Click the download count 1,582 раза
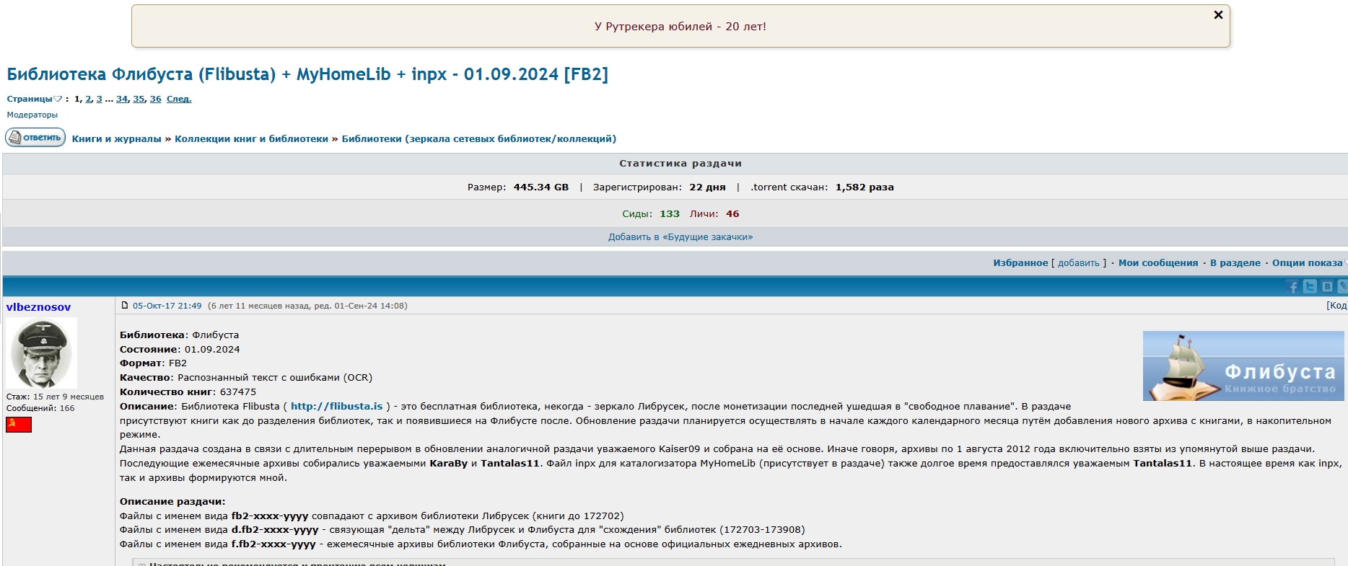The height and width of the screenshot is (566, 1348). point(865,187)
